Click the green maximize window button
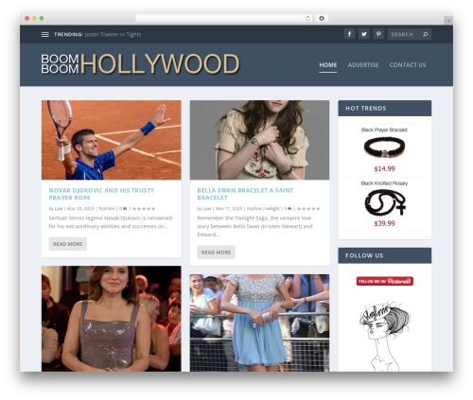The width and height of the screenshot is (473, 400). point(42,19)
